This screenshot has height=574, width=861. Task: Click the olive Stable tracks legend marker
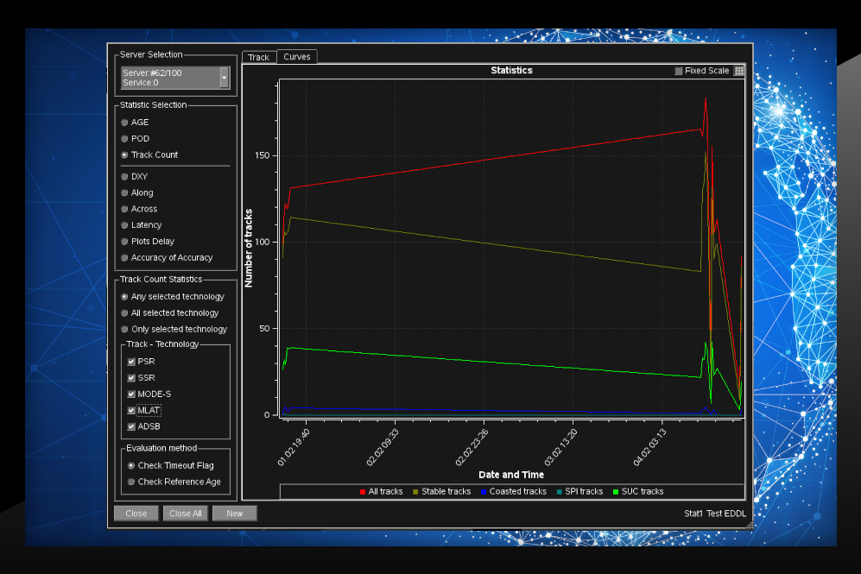pyautogui.click(x=416, y=492)
